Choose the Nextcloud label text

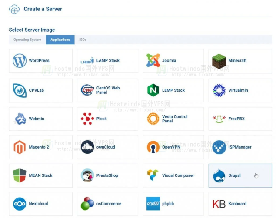pyautogui.click(x=38, y=203)
